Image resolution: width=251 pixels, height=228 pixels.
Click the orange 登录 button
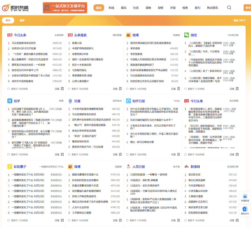click(x=247, y=8)
